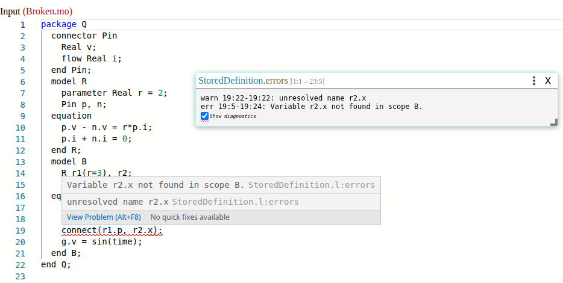Click the err 19:5-19:24 diagnostic line
This screenshot has height=283, width=563.
pyautogui.click(x=311, y=107)
